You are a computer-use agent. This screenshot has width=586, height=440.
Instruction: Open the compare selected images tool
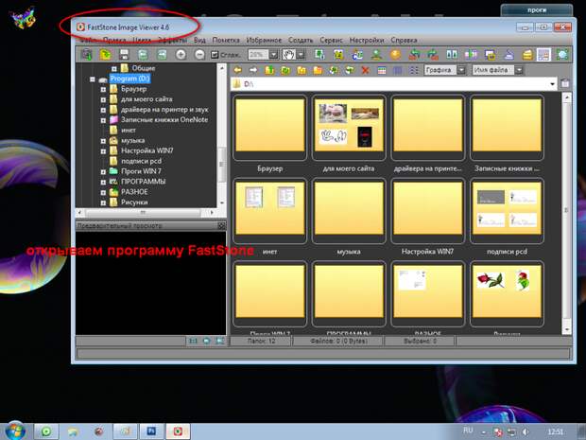452,55
